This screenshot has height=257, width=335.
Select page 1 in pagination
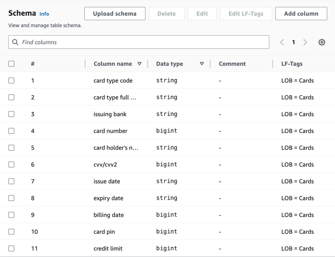click(293, 42)
